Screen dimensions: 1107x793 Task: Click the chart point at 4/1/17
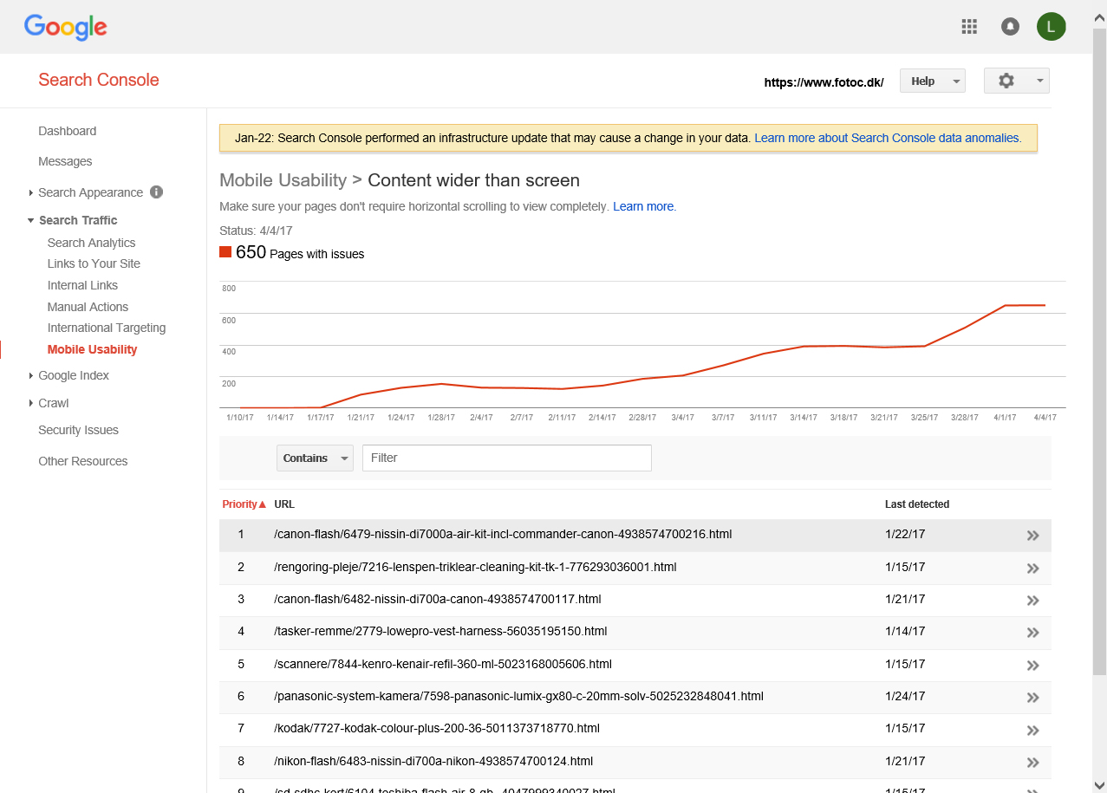click(x=1005, y=306)
